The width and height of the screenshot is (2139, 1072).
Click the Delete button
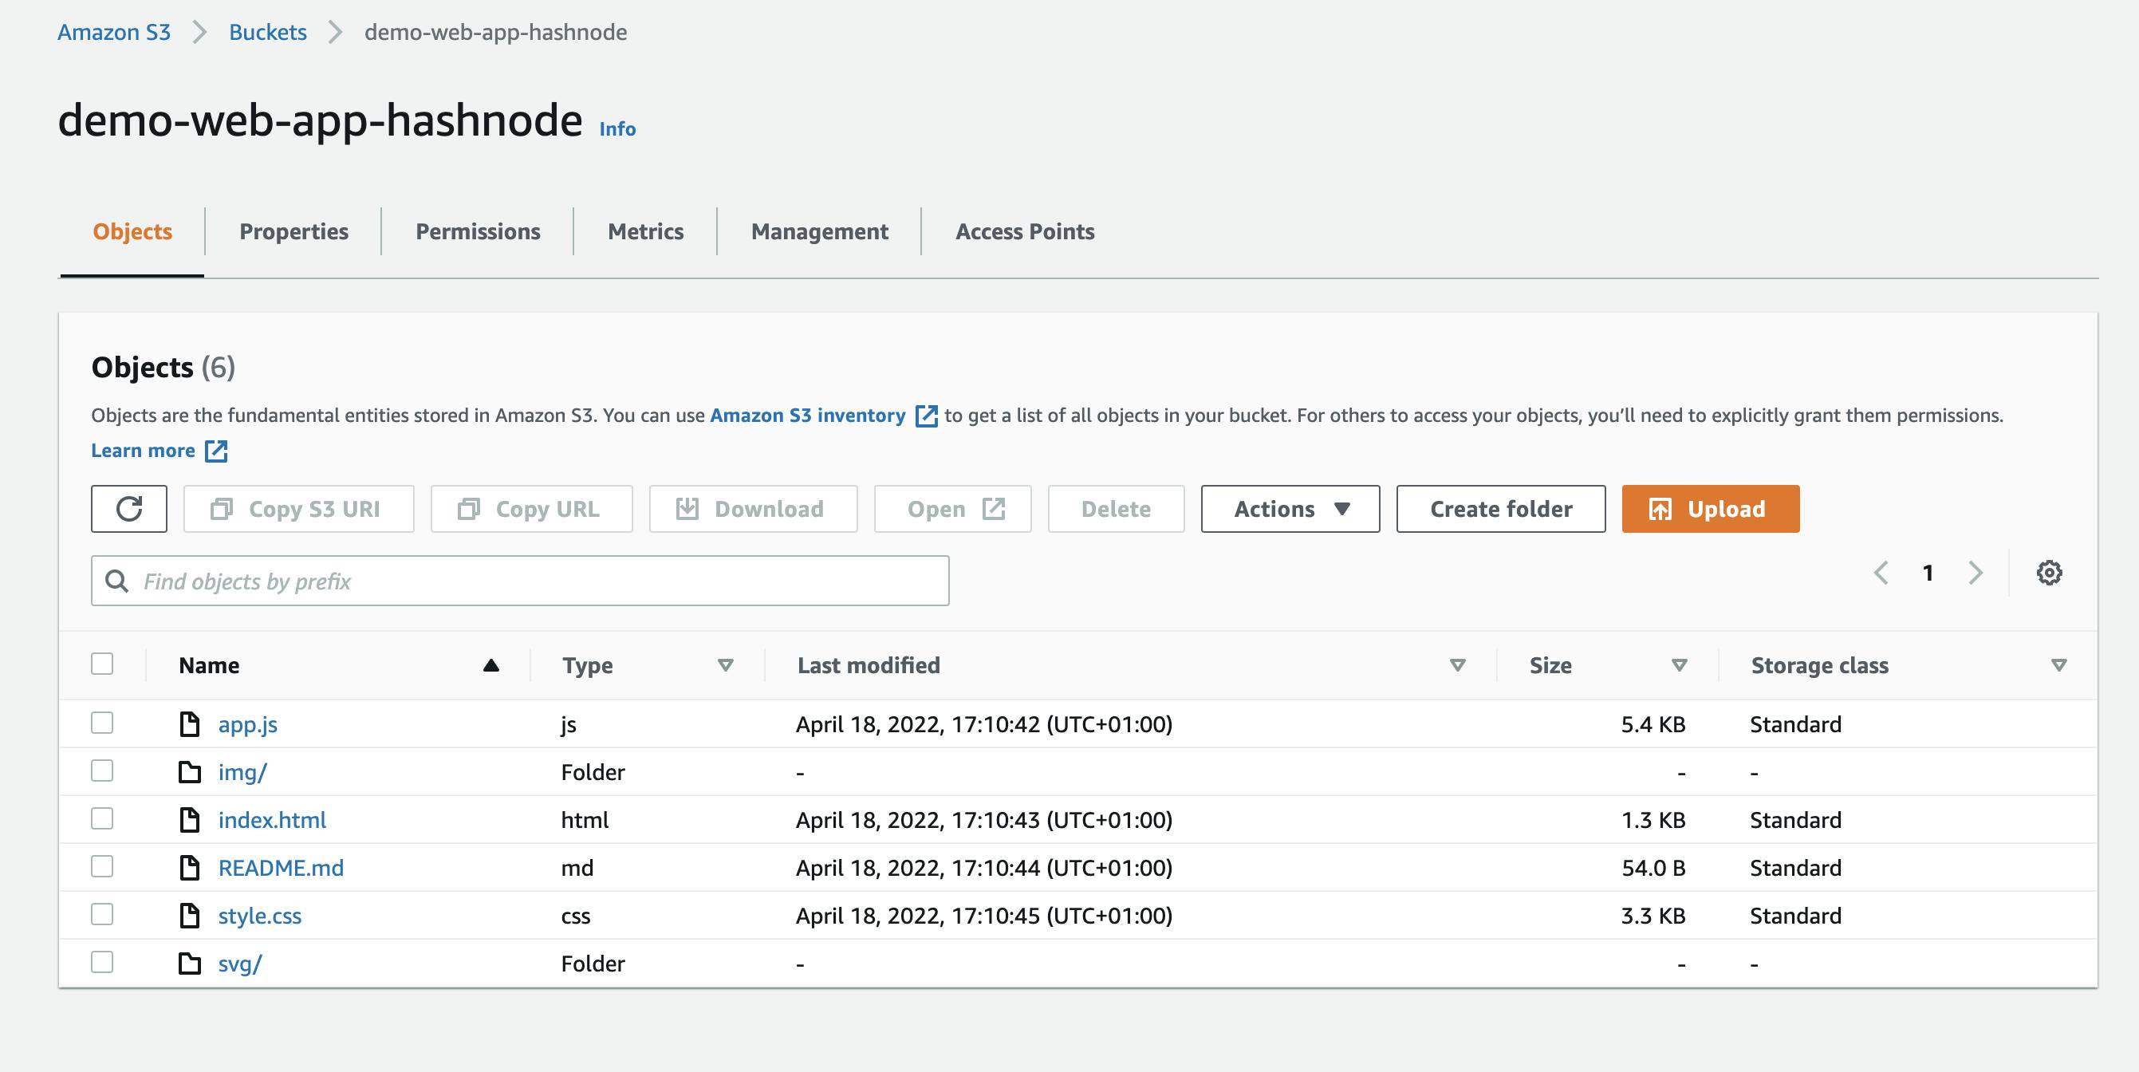tap(1116, 509)
